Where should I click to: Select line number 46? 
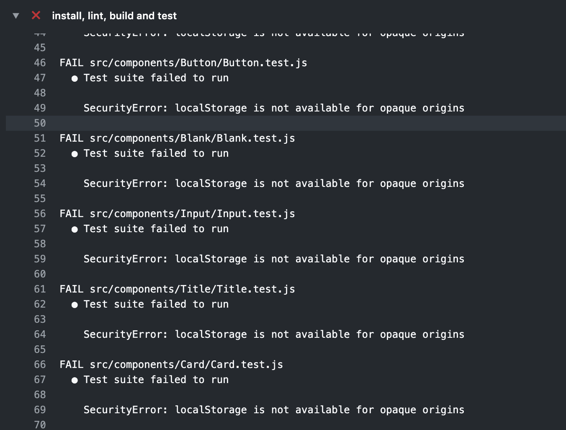tap(40, 62)
